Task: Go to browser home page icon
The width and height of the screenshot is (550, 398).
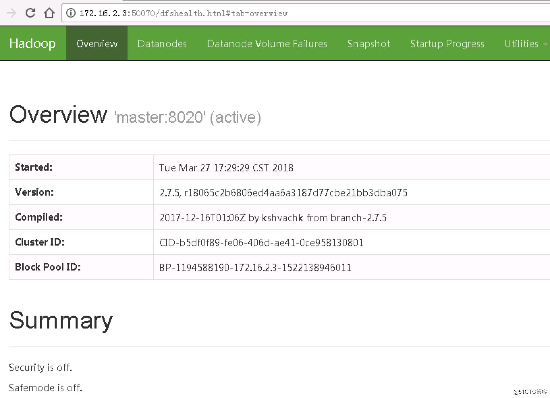Action: [x=49, y=13]
